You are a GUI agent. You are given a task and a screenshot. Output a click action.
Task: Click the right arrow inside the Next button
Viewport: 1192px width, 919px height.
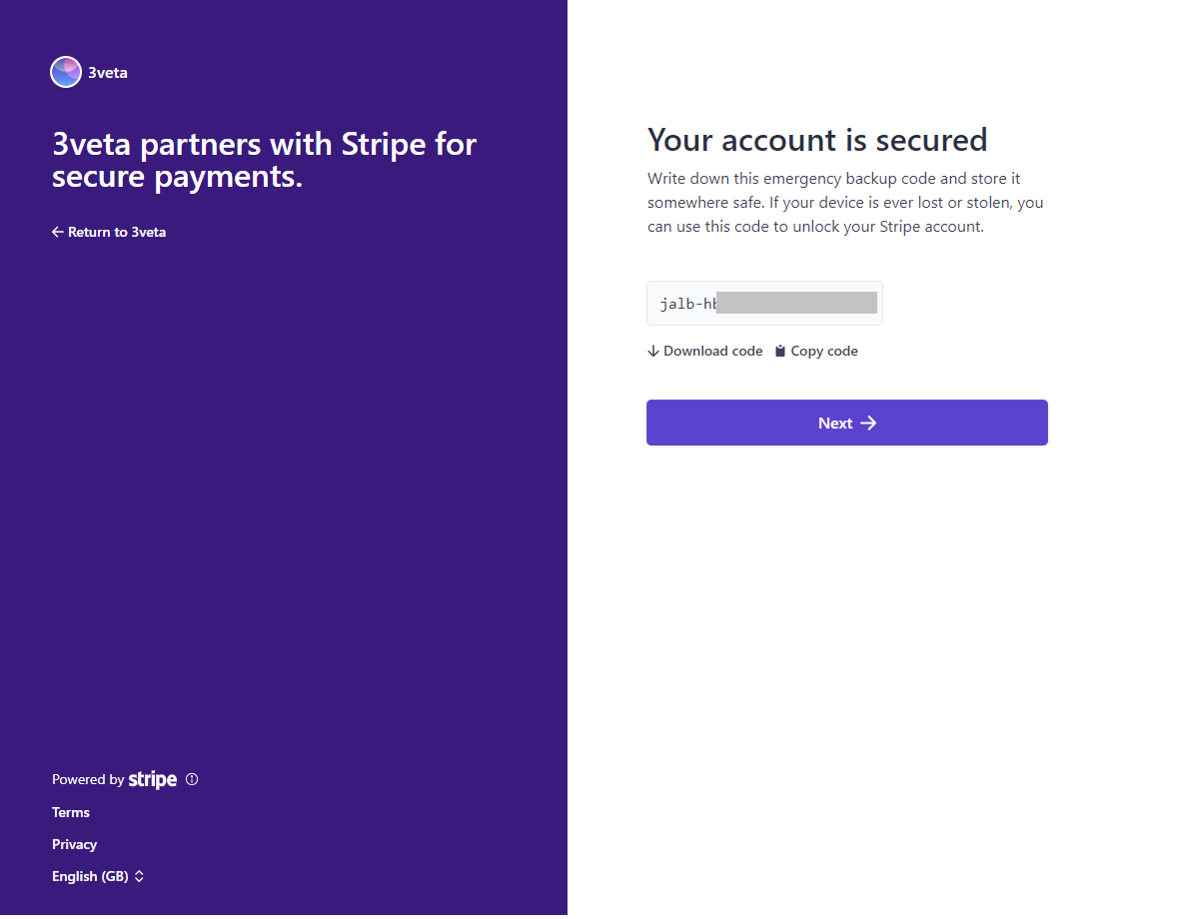868,423
